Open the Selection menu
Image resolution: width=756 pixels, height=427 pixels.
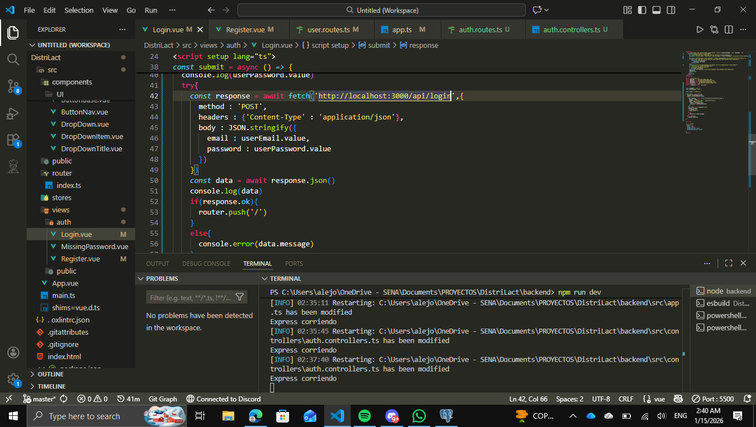tap(79, 10)
